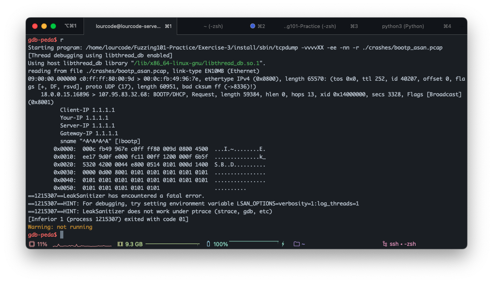Click the battery icon in status bar

point(208,244)
